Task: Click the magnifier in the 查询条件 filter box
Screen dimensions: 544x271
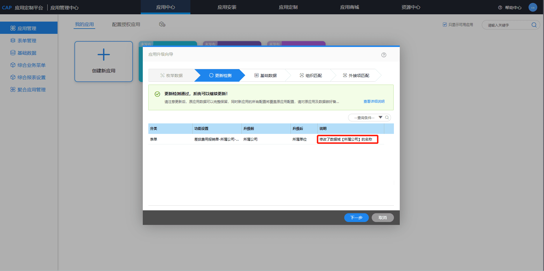Action: click(x=387, y=118)
